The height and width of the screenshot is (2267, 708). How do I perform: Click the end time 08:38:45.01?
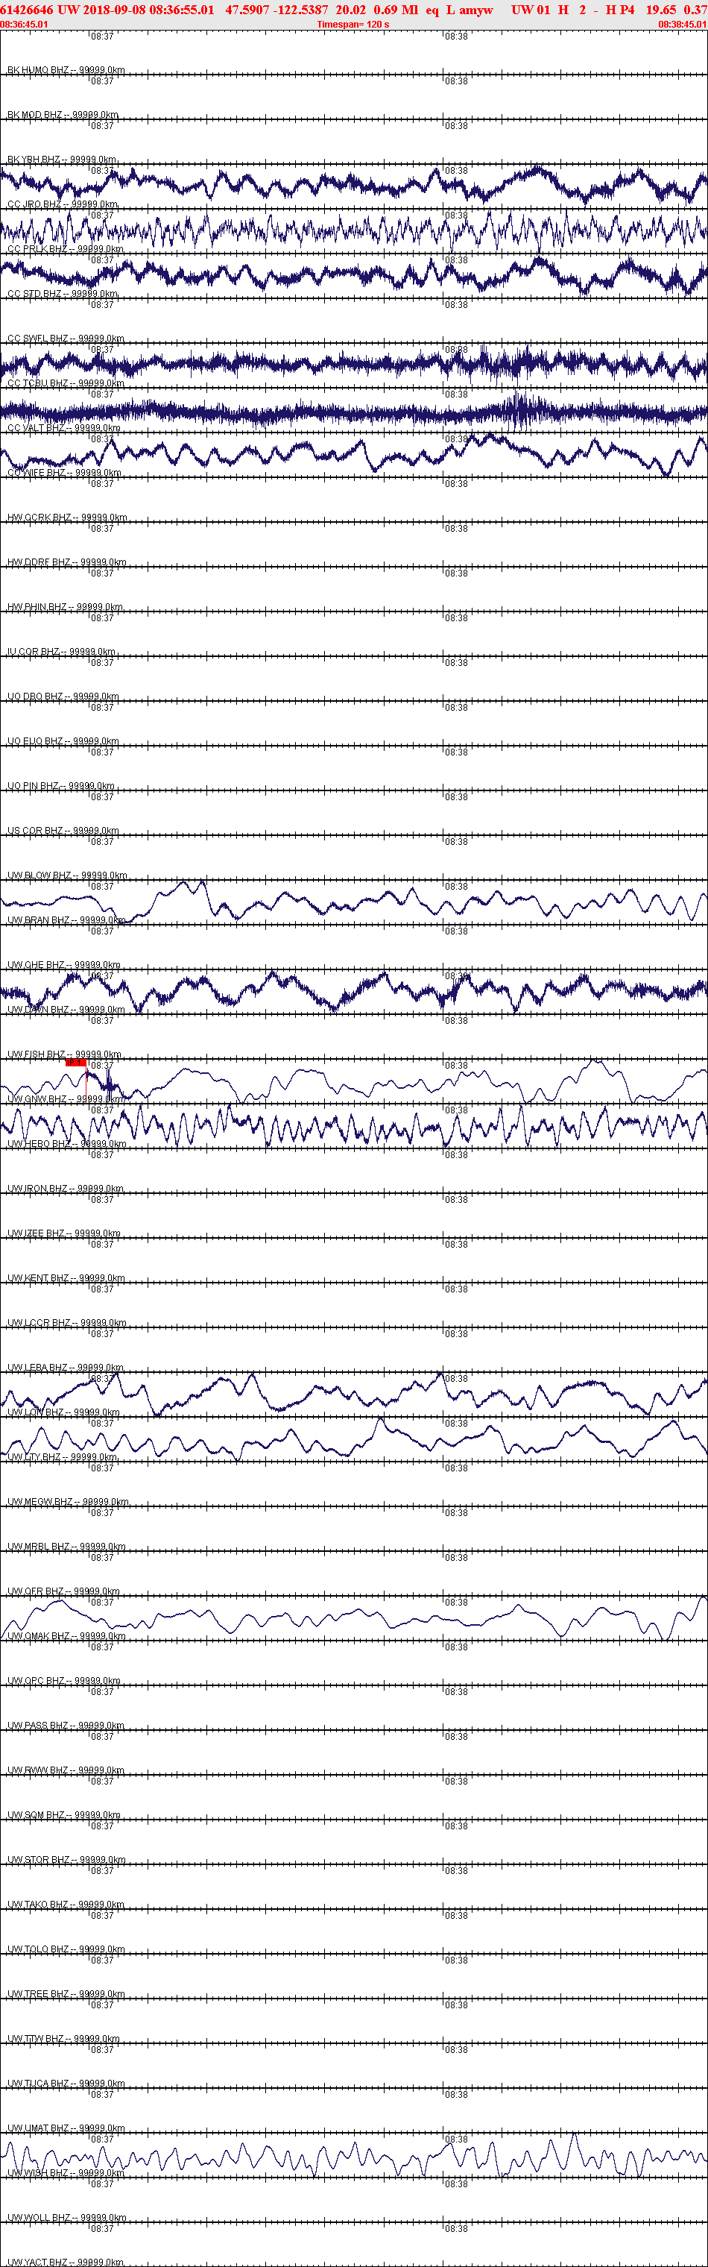click(x=683, y=25)
